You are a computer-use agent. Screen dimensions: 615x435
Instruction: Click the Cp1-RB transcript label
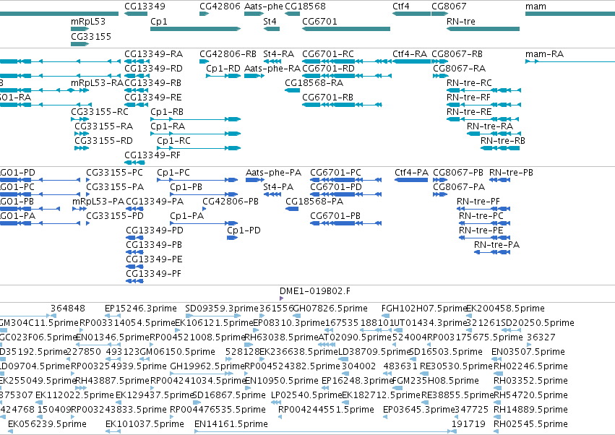167,112
